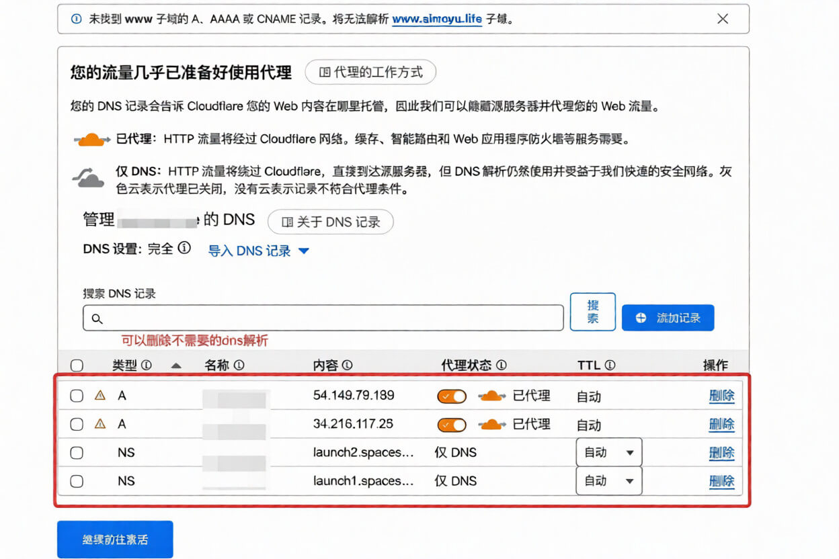Close the www subdomain warning banner
The height and width of the screenshot is (559, 839).
point(723,19)
